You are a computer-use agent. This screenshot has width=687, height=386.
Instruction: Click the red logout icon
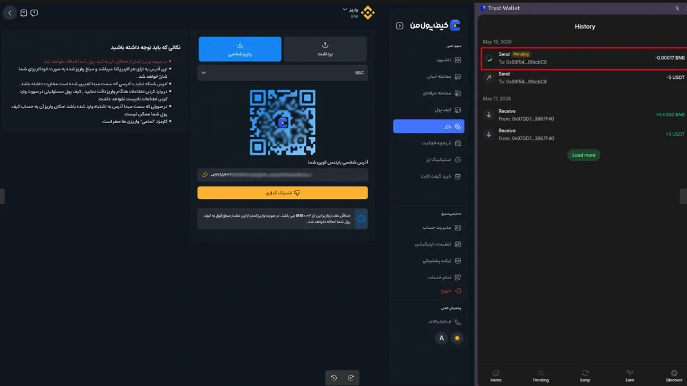point(457,291)
